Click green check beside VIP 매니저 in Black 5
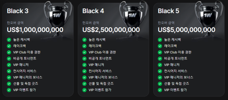The width and height of the screenshot is (228, 100). 160,65
